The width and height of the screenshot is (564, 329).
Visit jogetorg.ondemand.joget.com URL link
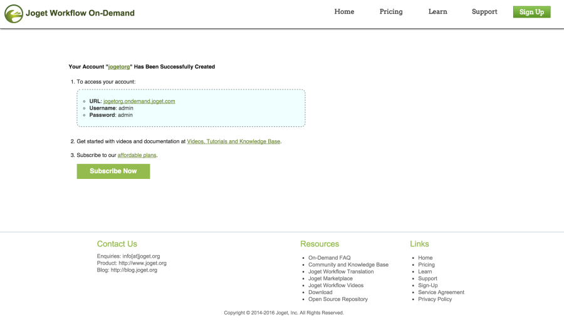139,101
